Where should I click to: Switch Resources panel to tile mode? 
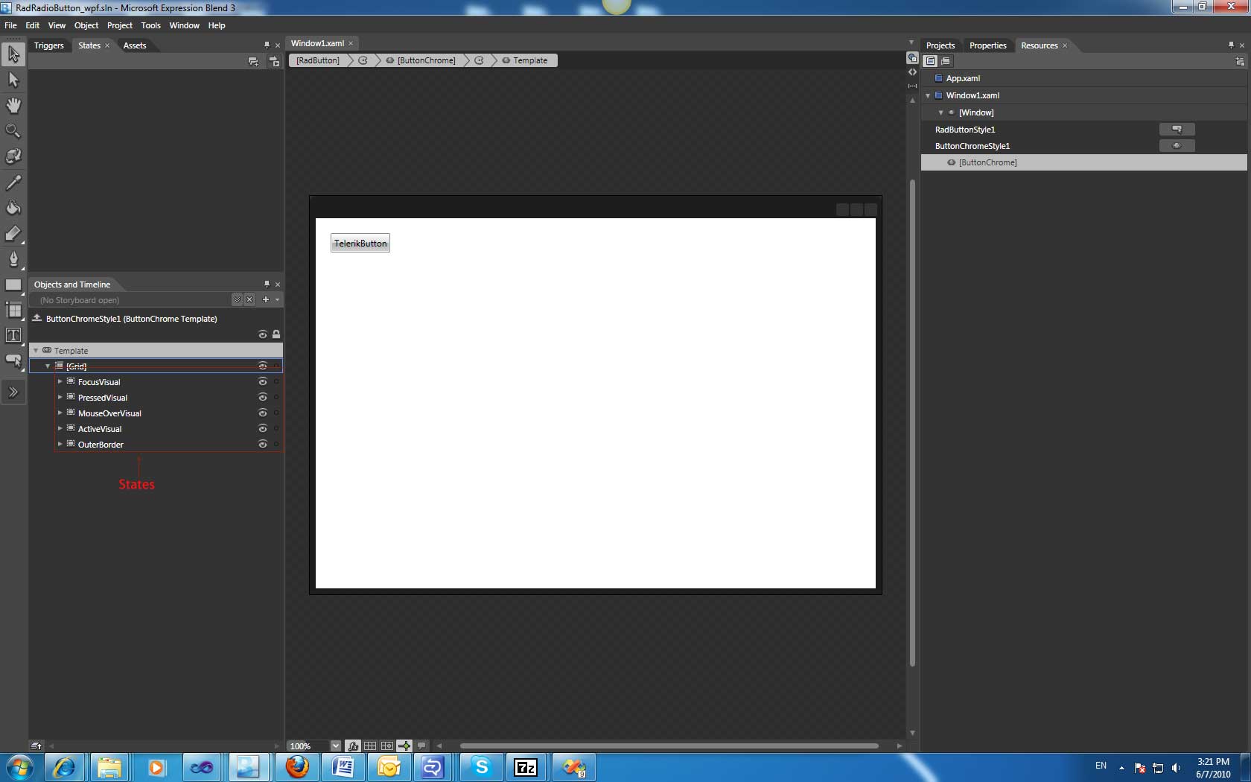click(946, 61)
